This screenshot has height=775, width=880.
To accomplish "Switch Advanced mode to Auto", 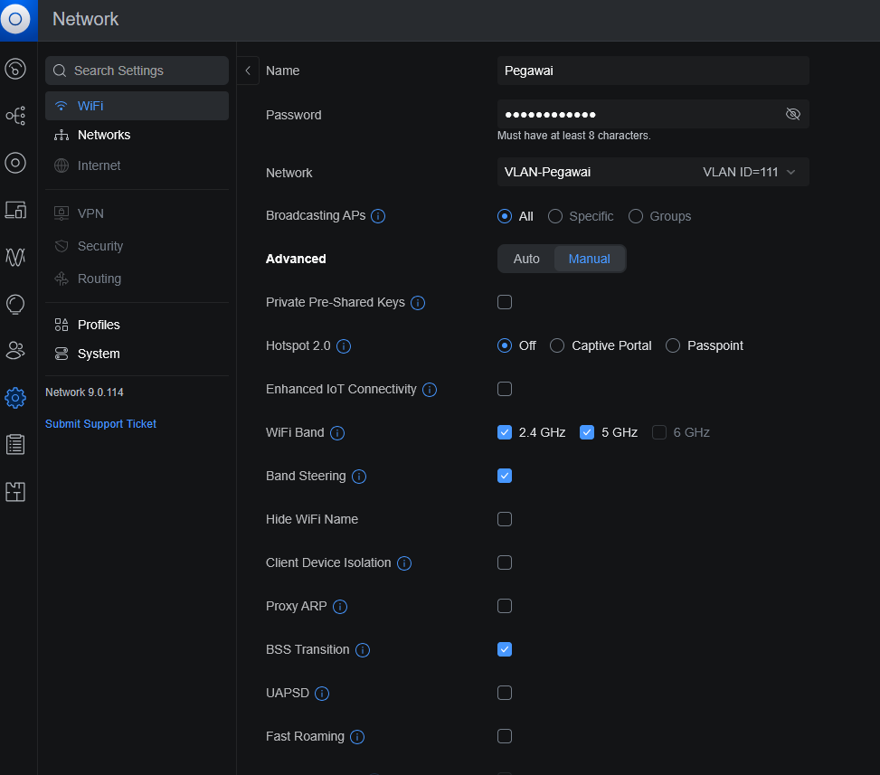I will [526, 259].
